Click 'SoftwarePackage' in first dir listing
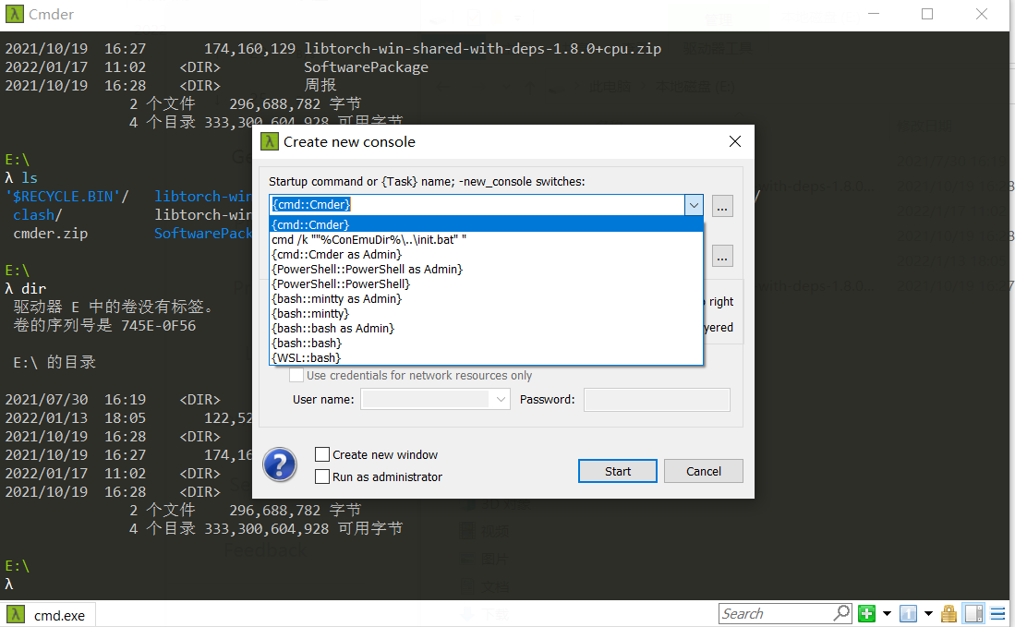This screenshot has height=627, width=1015. [x=367, y=67]
